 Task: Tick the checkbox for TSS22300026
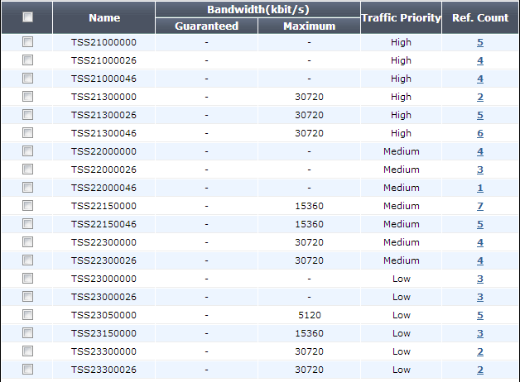(x=27, y=260)
